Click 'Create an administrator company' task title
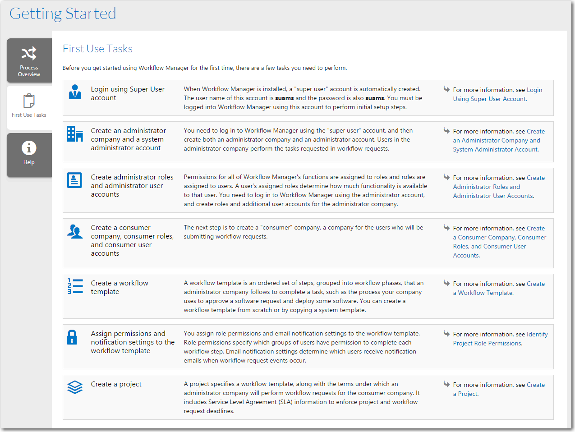Screen dimensions: 575x432 pyautogui.click(x=129, y=139)
